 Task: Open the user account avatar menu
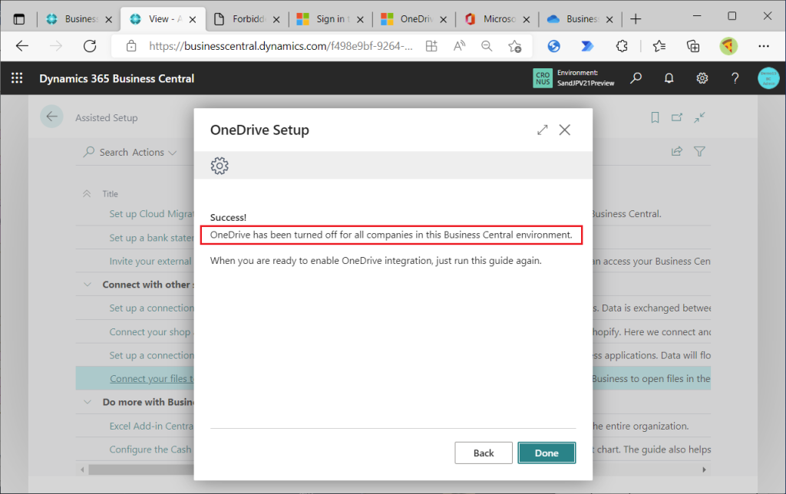[768, 78]
